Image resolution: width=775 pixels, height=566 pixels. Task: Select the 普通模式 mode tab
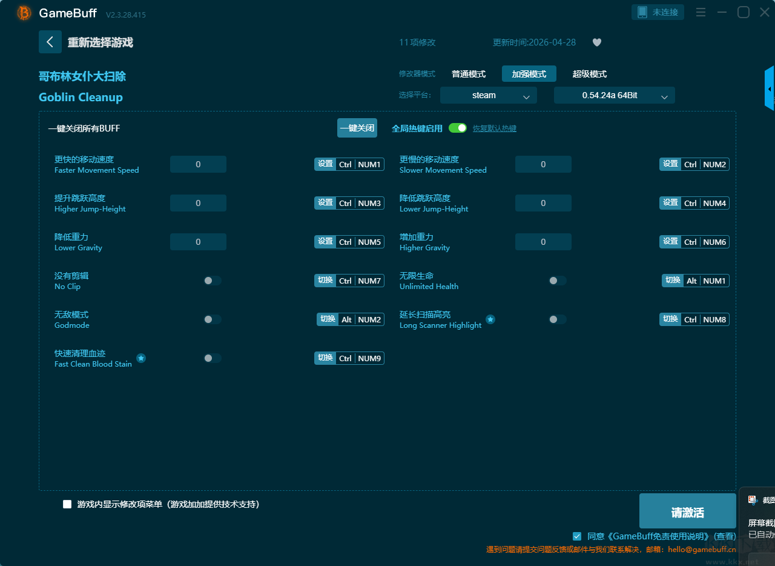point(469,74)
